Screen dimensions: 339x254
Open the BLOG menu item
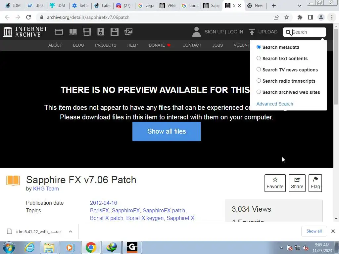78,45
